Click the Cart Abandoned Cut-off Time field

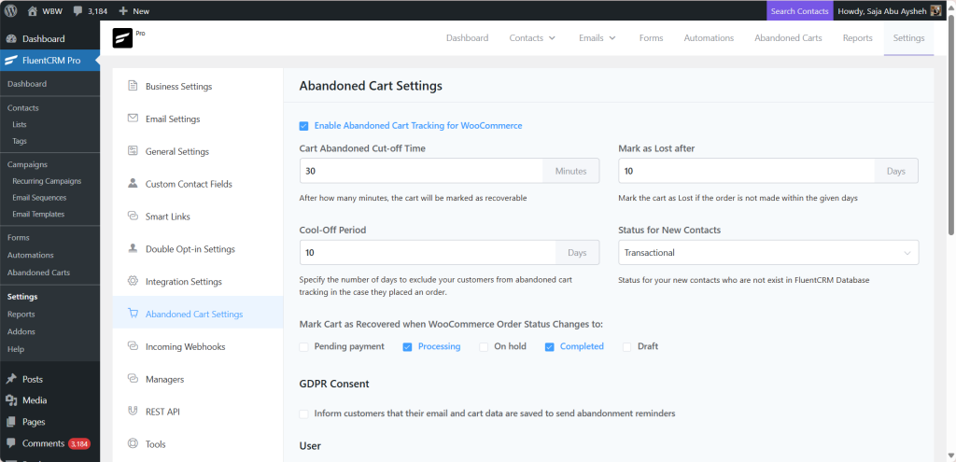[421, 172]
